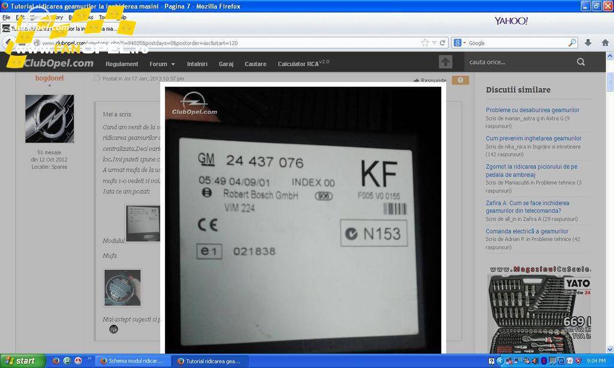
Task: Open the volume speaker icon in system tray
Action: [x=535, y=361]
